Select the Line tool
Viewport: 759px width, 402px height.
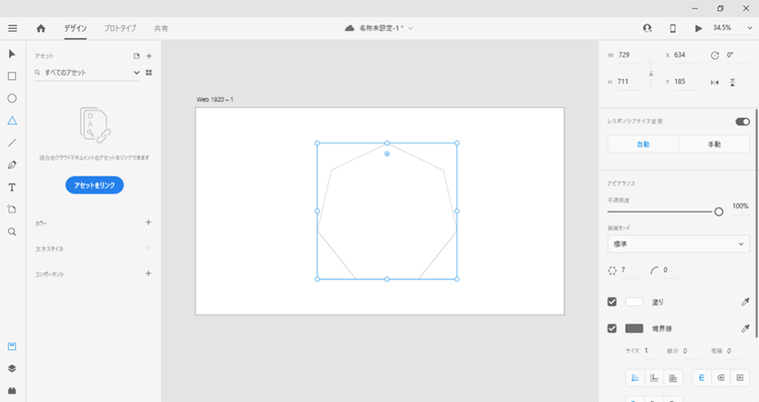click(12, 142)
